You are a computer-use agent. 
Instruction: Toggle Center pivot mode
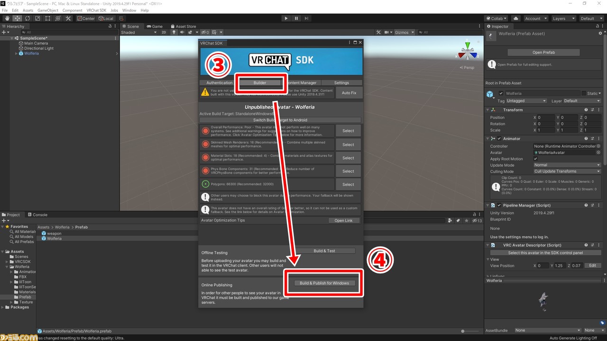coord(86,18)
